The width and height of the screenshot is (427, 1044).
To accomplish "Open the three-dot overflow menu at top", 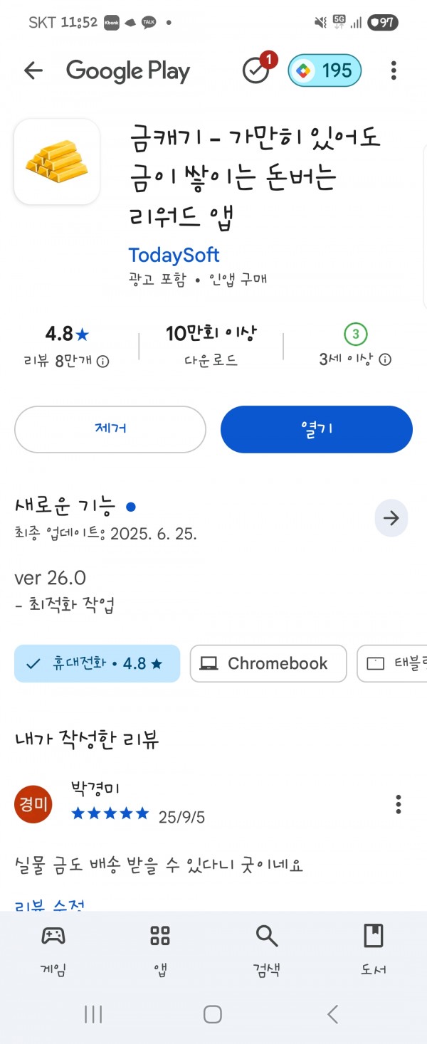I will tap(394, 70).
